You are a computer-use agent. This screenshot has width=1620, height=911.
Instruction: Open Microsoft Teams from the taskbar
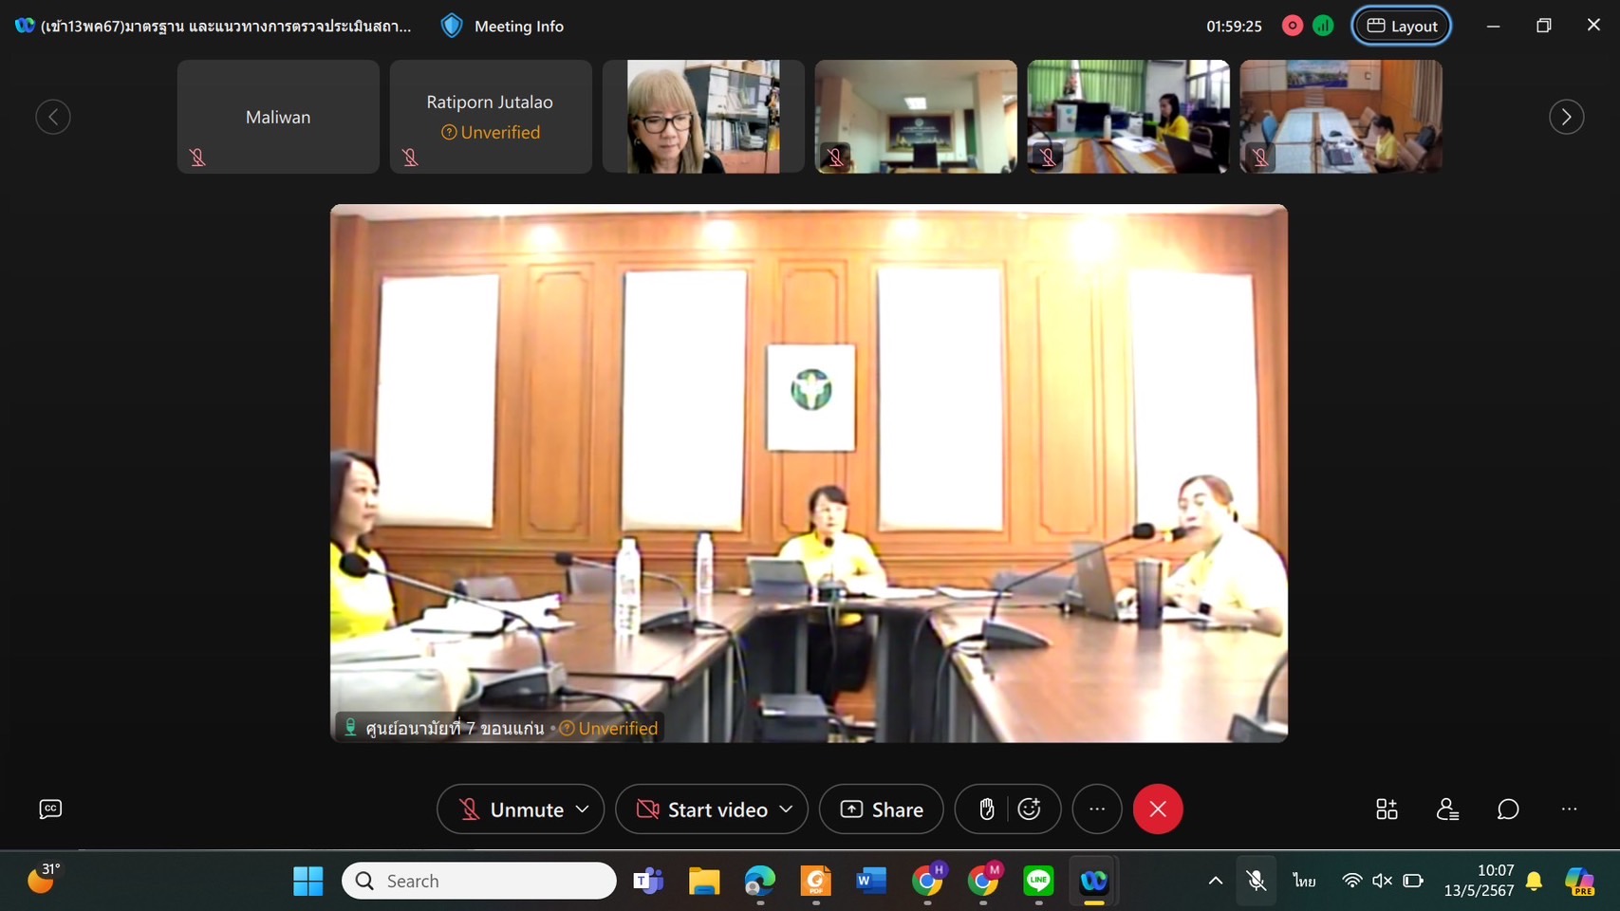tap(648, 881)
